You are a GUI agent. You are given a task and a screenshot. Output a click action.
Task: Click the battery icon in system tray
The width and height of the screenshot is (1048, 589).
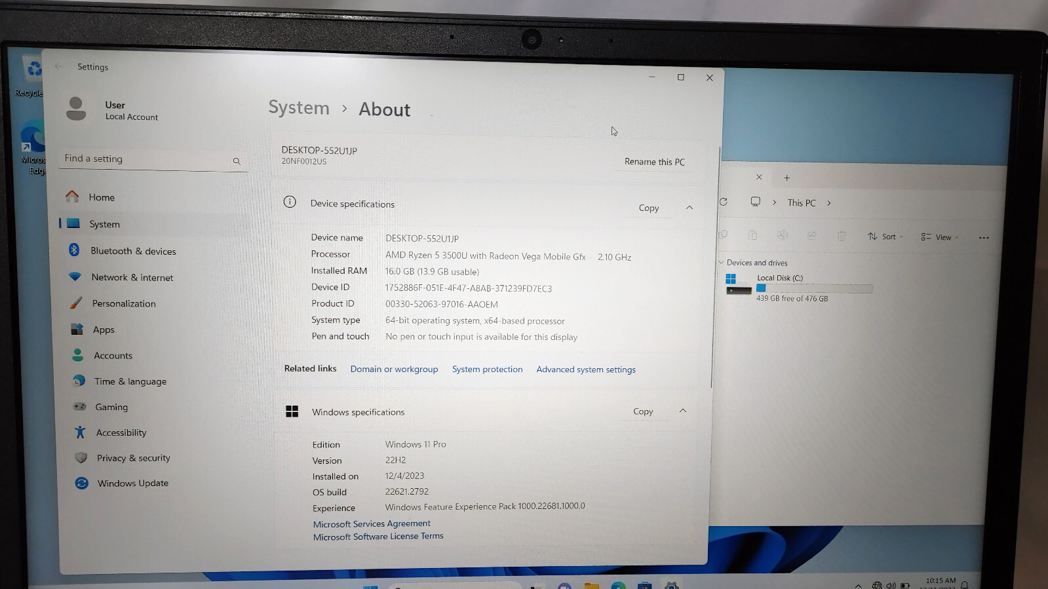905,585
